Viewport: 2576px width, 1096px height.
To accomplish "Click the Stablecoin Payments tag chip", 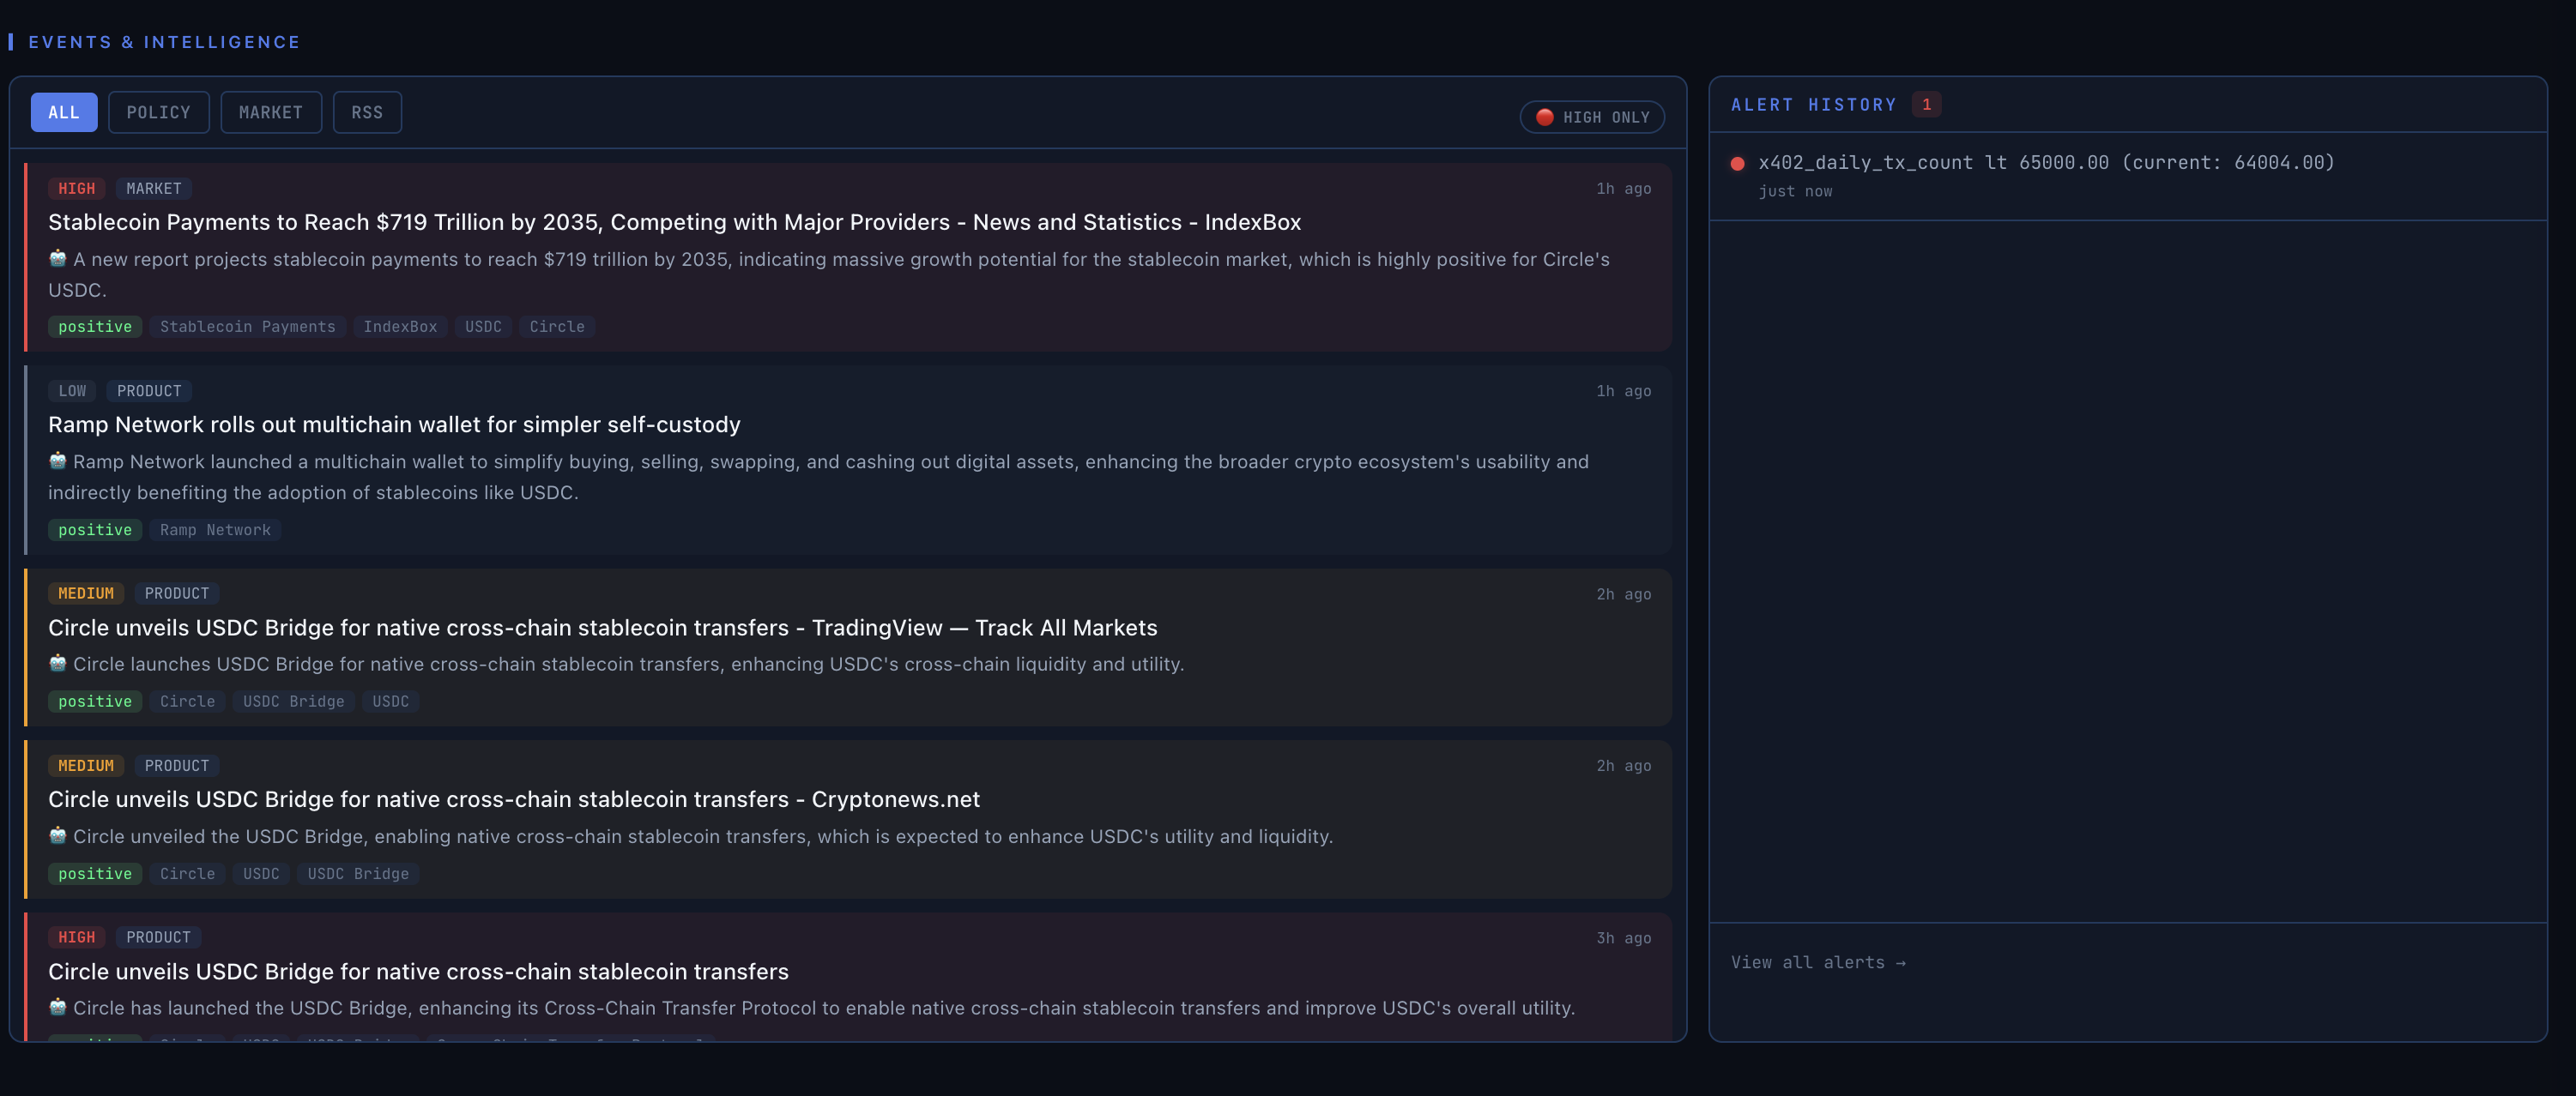I will (x=248, y=327).
